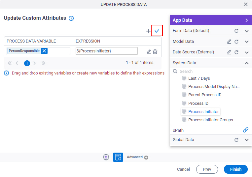Viewport: 252px width, 177px height.
Task: Click the Finish button
Action: point(235,169)
